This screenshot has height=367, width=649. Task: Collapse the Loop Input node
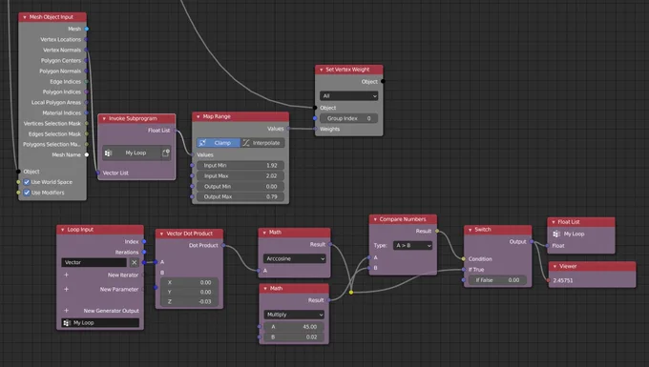63,230
